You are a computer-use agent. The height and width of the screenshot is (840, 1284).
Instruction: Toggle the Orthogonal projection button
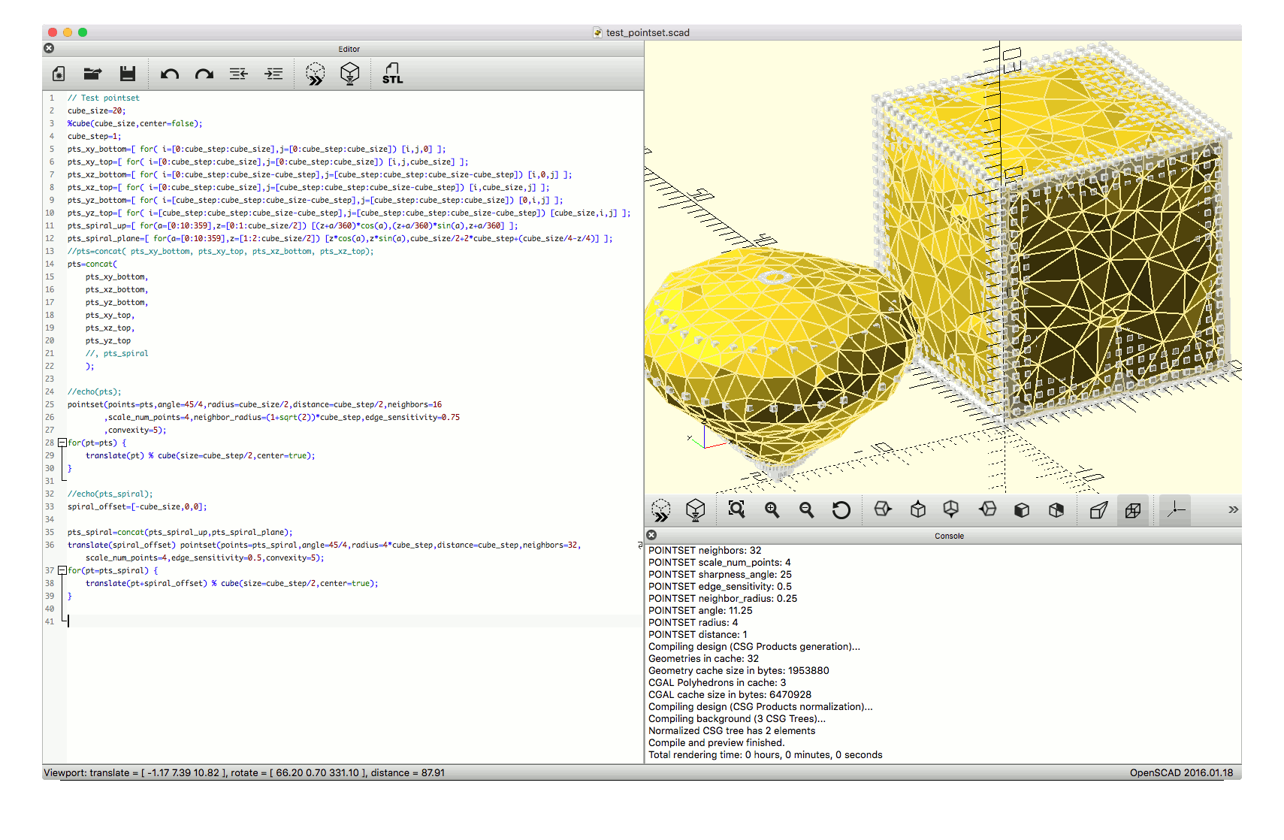[x=1133, y=510]
